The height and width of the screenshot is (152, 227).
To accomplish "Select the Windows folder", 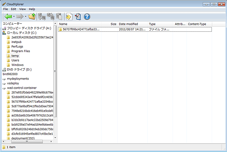I will pyautogui.click(x=15, y=65).
